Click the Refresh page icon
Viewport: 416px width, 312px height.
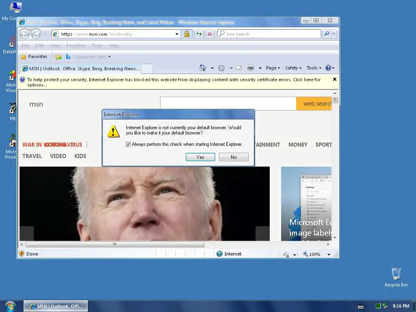pos(199,34)
